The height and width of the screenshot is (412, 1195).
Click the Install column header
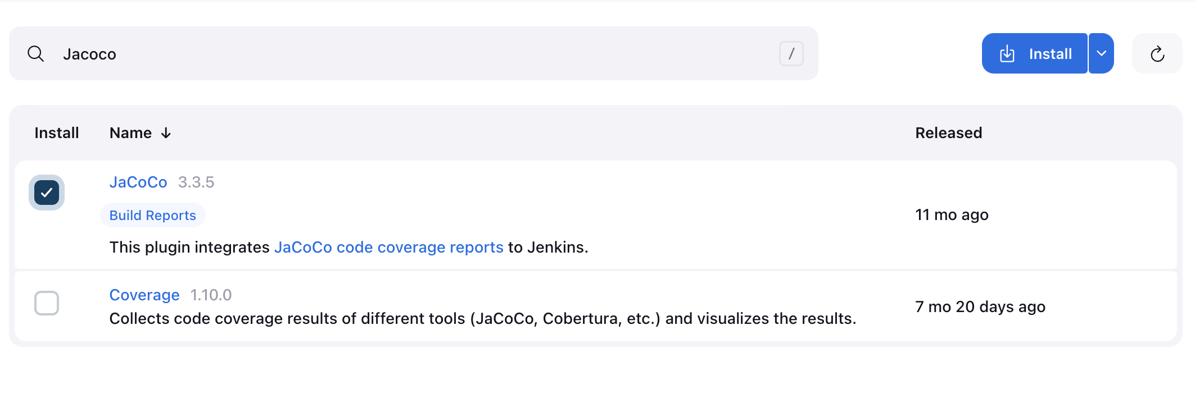coord(57,133)
